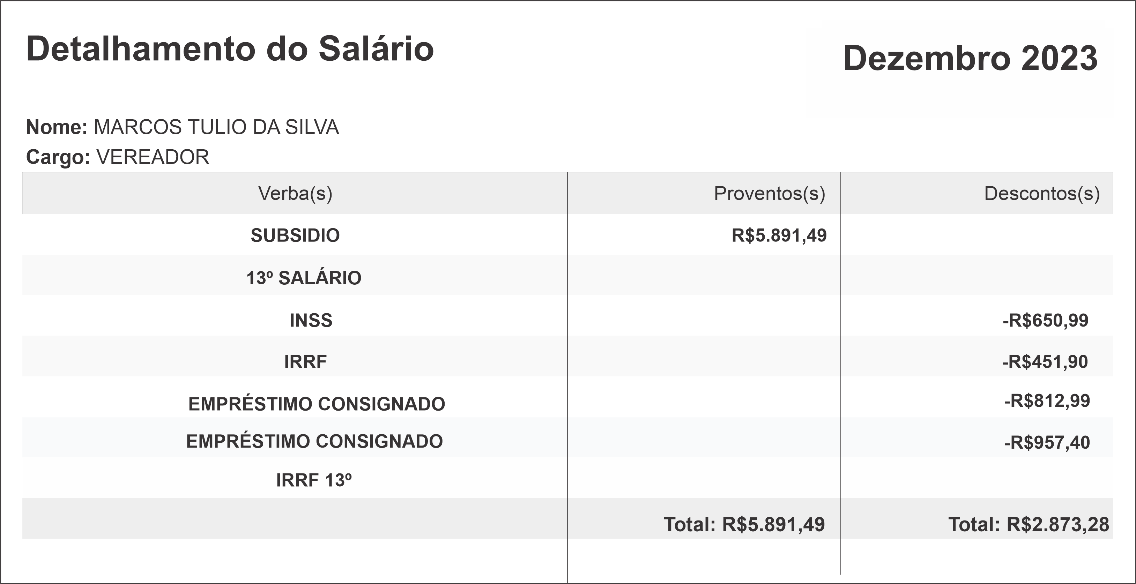The width and height of the screenshot is (1136, 584).
Task: Click the discount value -R$812,99
Action: click(x=1047, y=401)
